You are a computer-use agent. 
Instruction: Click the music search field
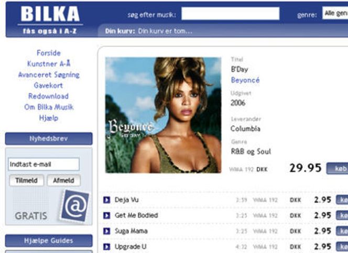pos(231,14)
